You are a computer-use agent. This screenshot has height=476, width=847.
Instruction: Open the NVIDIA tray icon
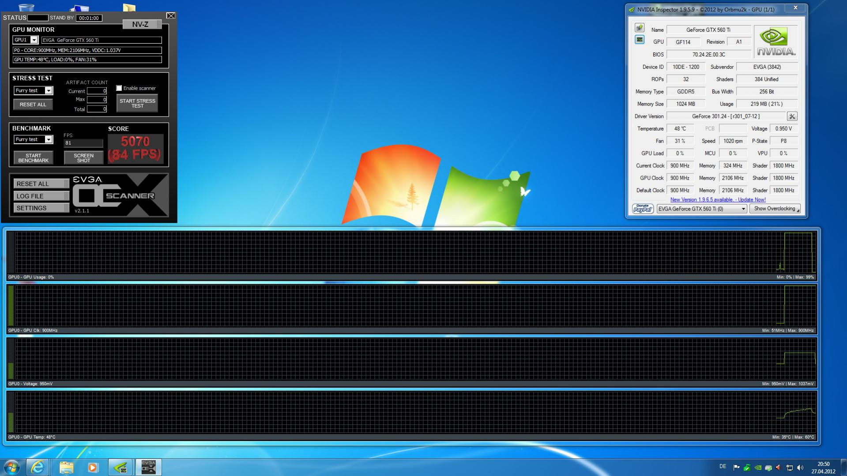(758, 467)
